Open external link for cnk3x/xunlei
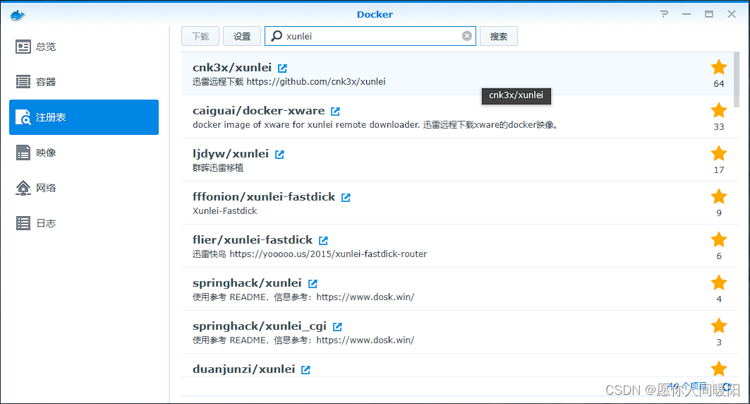The image size is (750, 404). (x=283, y=69)
